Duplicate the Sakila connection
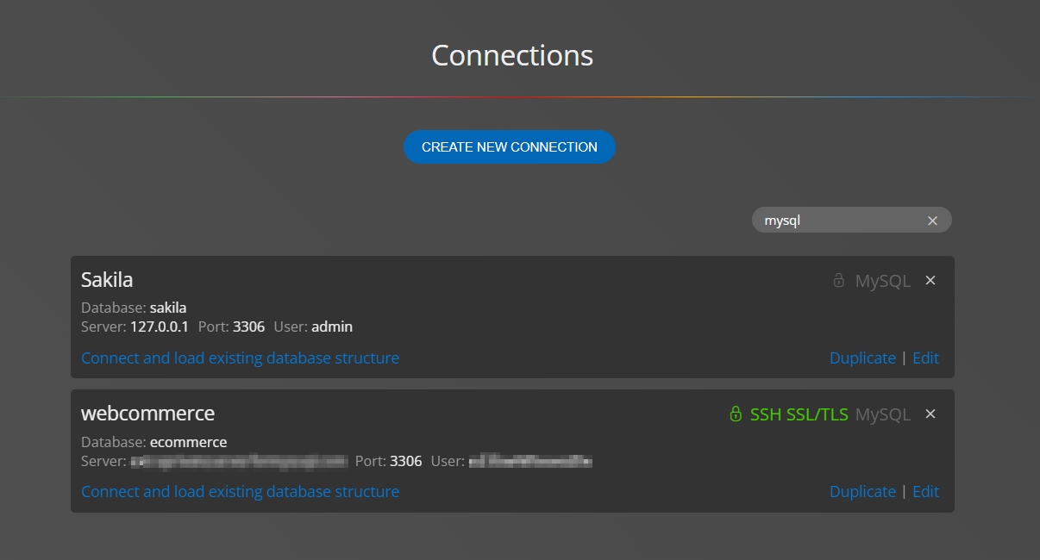Viewport: 1040px width, 560px height. [x=862, y=358]
